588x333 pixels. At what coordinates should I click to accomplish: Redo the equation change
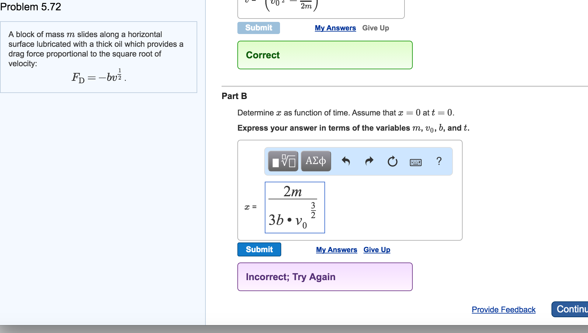(369, 161)
